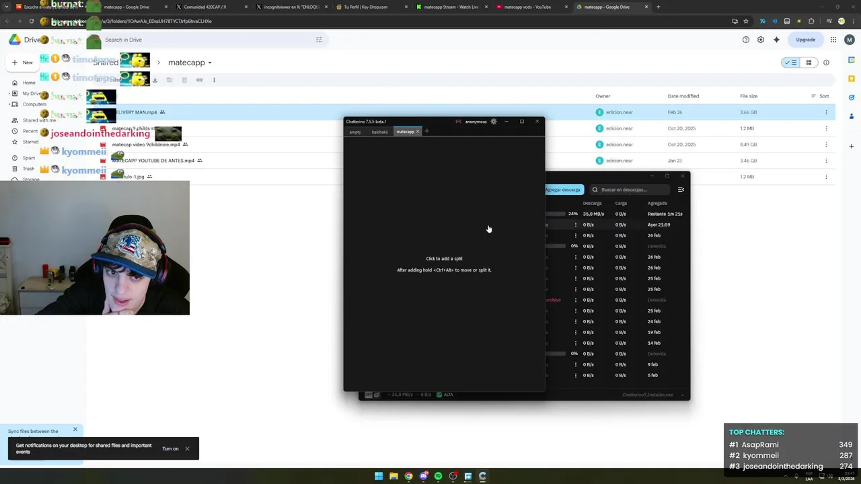Sort downloads by Agregada column
Screen dimensions: 861x484
(657, 203)
